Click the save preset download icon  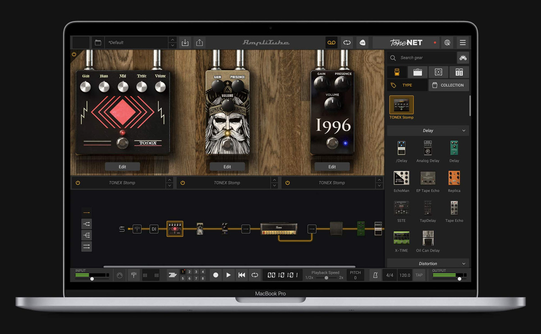click(x=185, y=42)
